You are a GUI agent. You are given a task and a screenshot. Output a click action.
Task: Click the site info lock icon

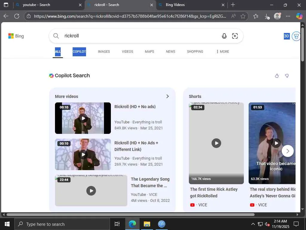click(29, 16)
